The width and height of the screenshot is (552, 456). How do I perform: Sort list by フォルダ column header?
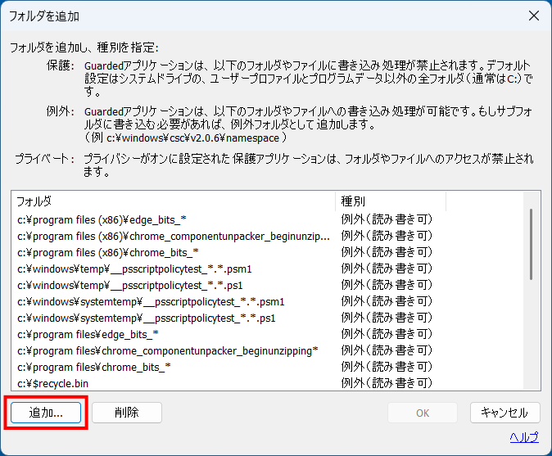172,201
